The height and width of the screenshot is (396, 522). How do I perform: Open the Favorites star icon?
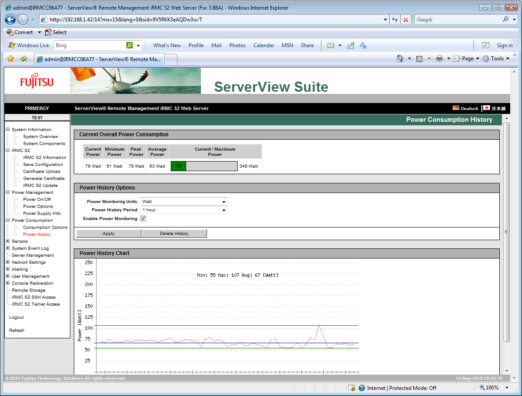pyautogui.click(x=11, y=59)
